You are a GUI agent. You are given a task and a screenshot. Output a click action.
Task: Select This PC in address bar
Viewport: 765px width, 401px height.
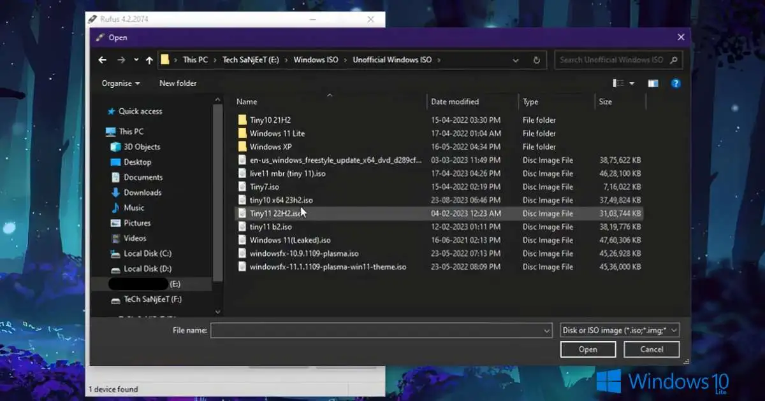click(195, 60)
